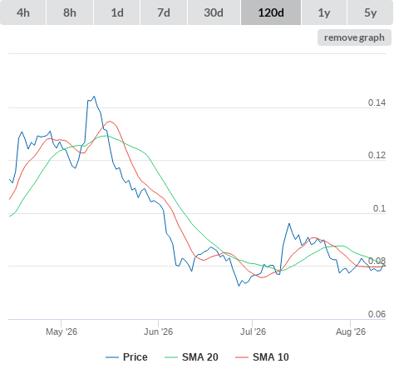Screen dimensions: 394x379
Task: Click the Aug '26 axis label
Action: click(x=351, y=332)
